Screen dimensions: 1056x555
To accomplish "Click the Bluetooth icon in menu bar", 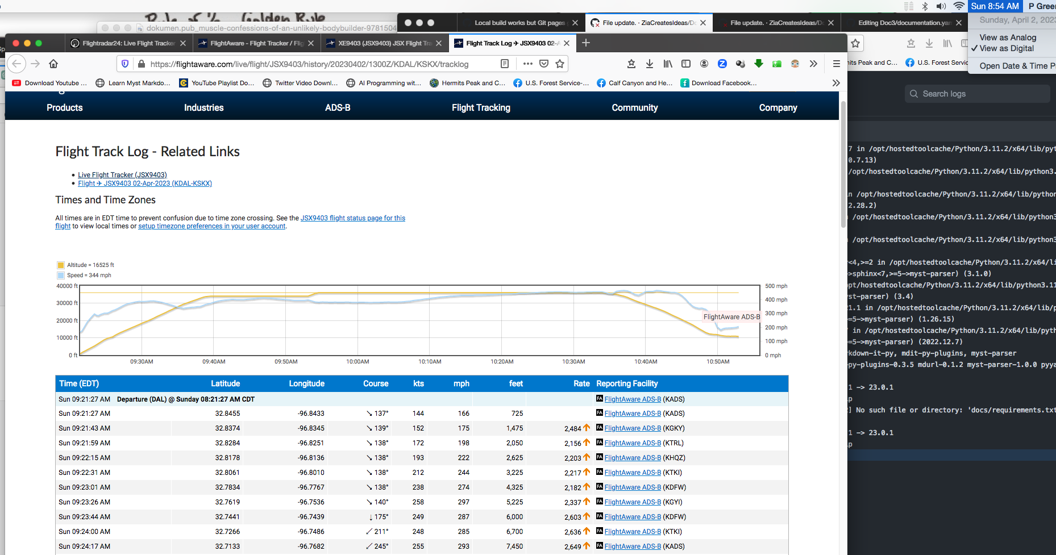I will point(925,6).
